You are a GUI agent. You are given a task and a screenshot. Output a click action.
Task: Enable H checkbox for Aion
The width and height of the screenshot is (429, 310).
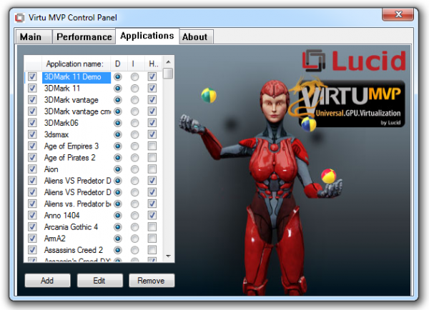[152, 169]
